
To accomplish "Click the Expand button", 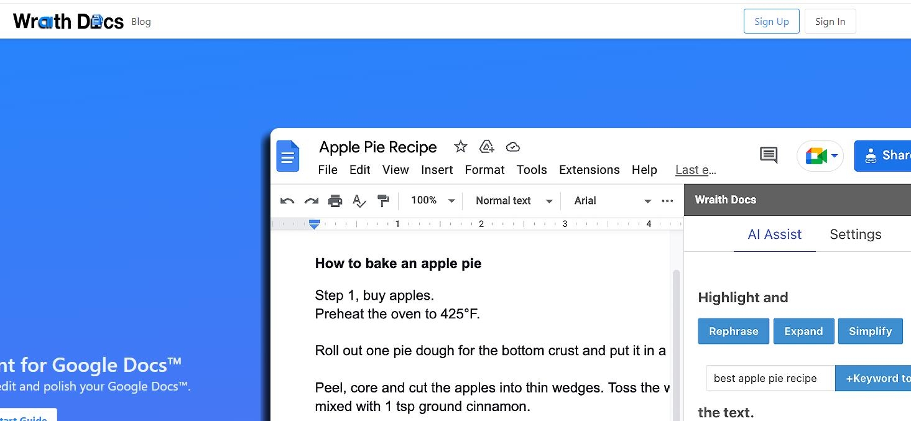I will click(x=803, y=331).
